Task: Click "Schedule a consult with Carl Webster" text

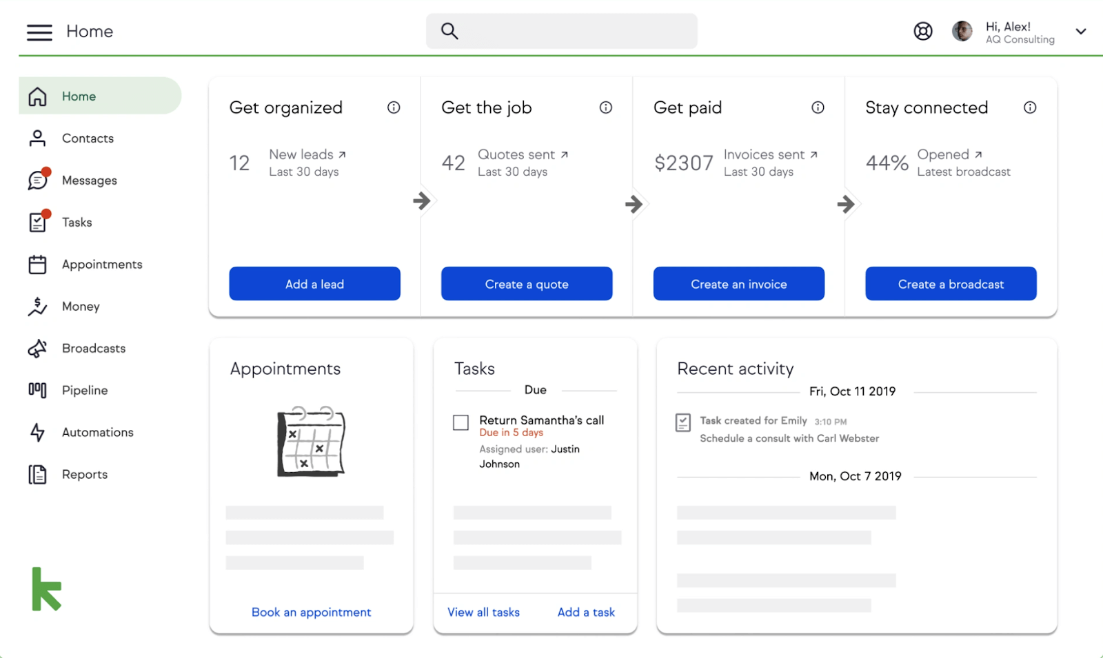Action: coord(789,438)
